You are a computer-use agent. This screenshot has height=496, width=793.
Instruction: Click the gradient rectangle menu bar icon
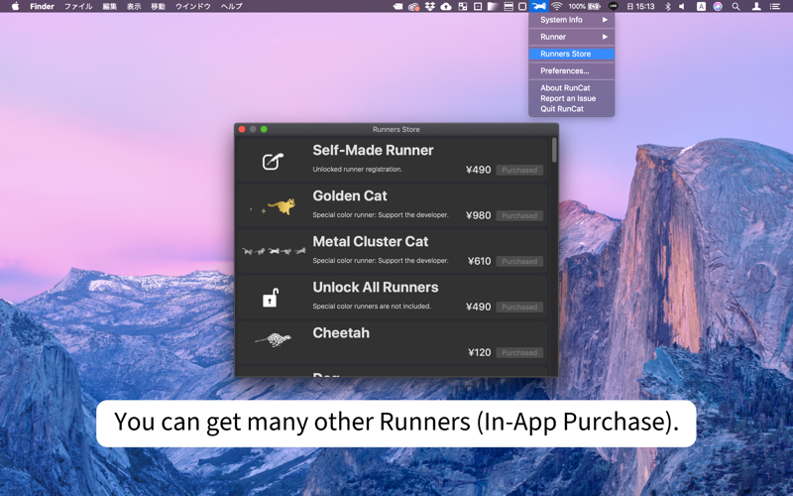493,6
